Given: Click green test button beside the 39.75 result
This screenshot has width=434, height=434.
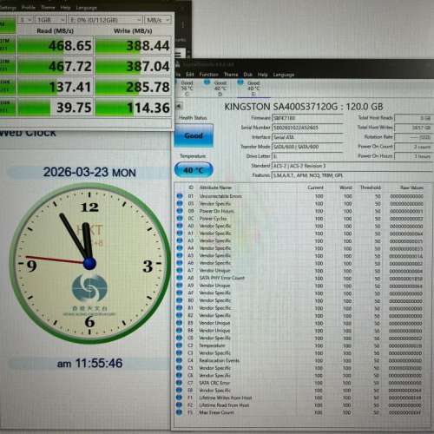Looking at the screenshot, I should tap(7, 108).
